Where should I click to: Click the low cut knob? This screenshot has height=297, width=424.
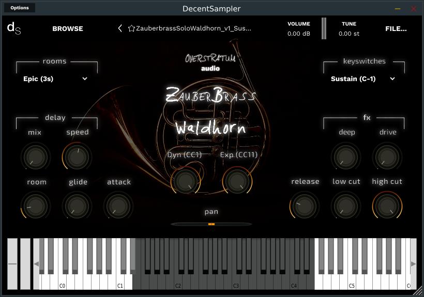345,206
